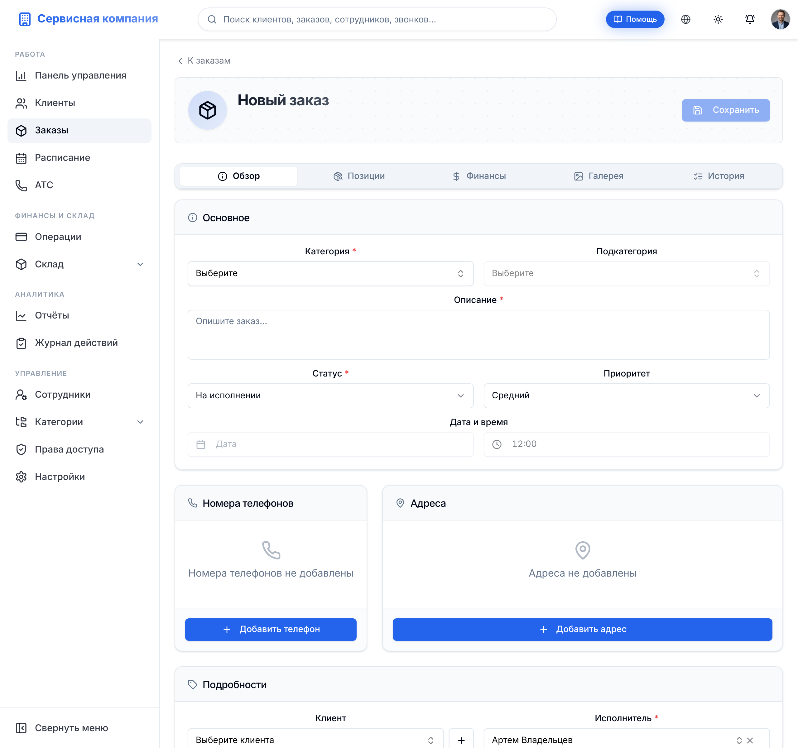The width and height of the screenshot is (798, 748).
Task: Open the notifications bell
Action: (749, 19)
